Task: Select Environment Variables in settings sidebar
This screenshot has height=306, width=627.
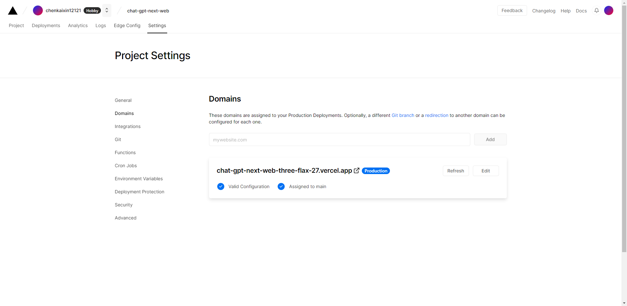Action: 139,179
